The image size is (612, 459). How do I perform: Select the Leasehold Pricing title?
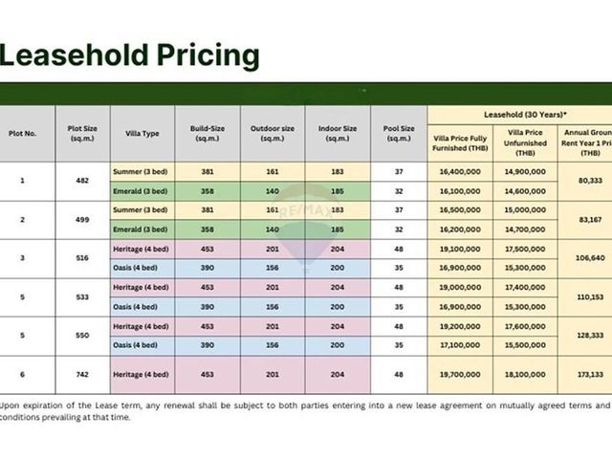coord(129,55)
